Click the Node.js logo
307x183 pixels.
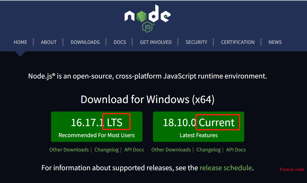click(x=147, y=19)
